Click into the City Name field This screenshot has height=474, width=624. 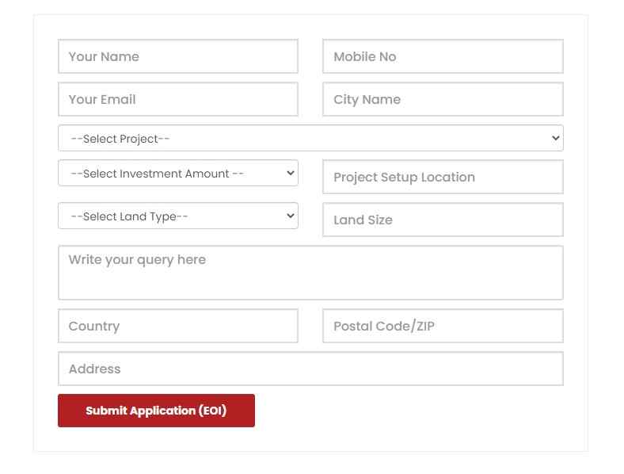pyautogui.click(x=443, y=99)
